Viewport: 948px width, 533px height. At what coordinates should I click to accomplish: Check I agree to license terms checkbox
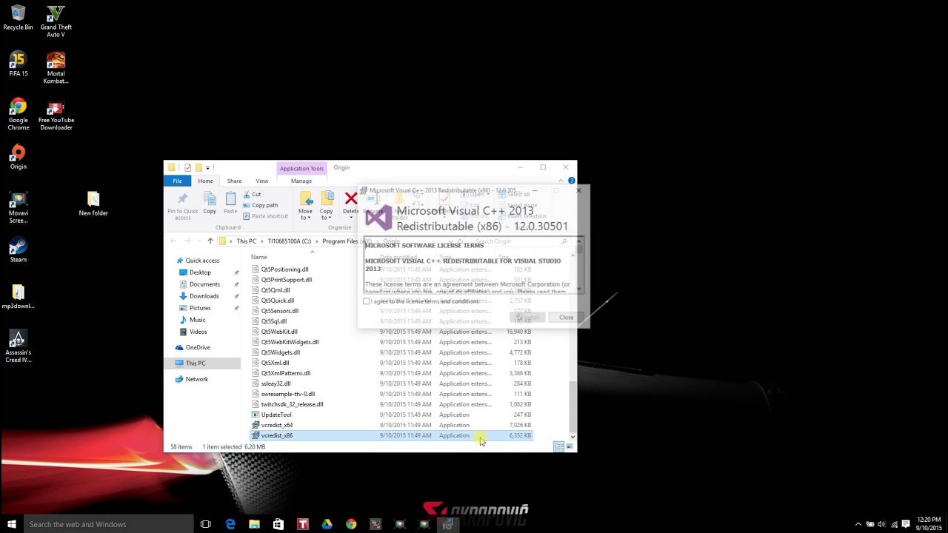click(367, 301)
